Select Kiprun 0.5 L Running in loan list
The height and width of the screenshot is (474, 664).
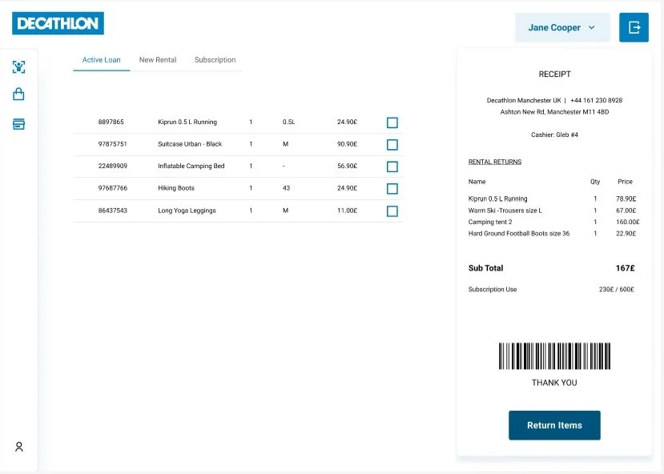(x=187, y=122)
